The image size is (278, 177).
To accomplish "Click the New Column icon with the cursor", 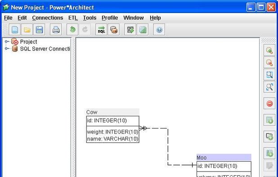I will coord(269,137).
